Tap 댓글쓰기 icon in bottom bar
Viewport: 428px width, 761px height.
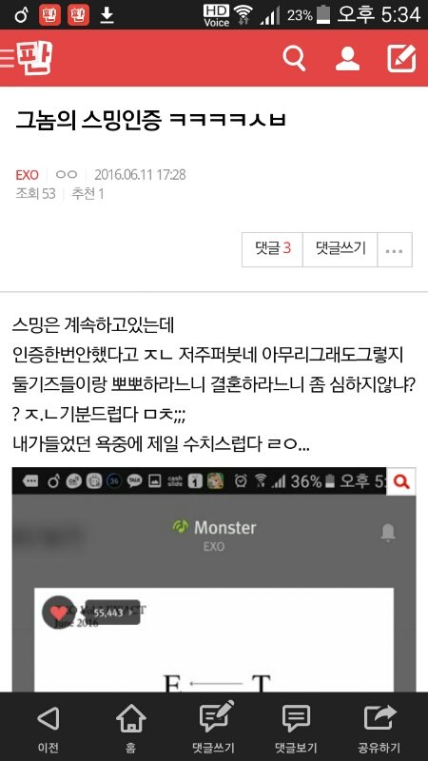coord(214,727)
